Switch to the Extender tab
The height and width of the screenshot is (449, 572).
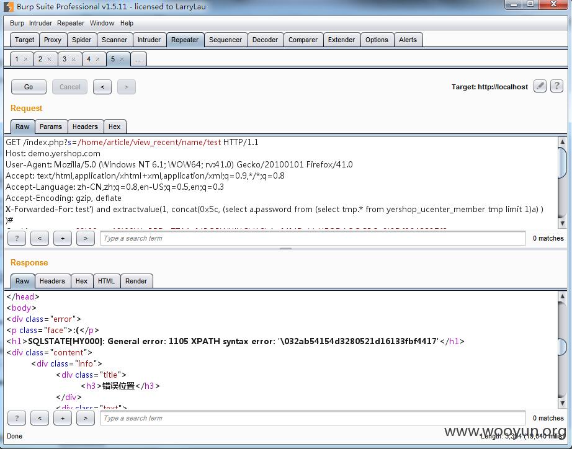tap(341, 40)
